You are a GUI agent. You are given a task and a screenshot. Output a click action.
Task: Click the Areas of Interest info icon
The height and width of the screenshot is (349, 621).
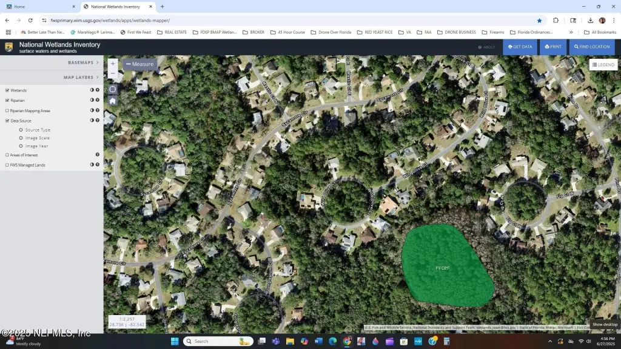click(x=97, y=155)
